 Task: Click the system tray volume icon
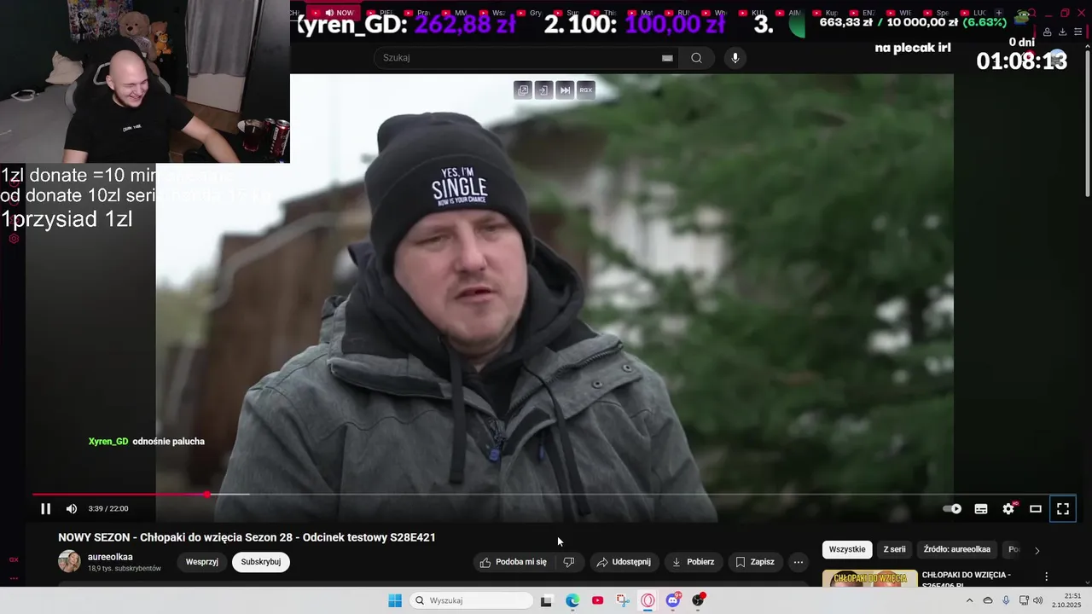[1037, 600]
